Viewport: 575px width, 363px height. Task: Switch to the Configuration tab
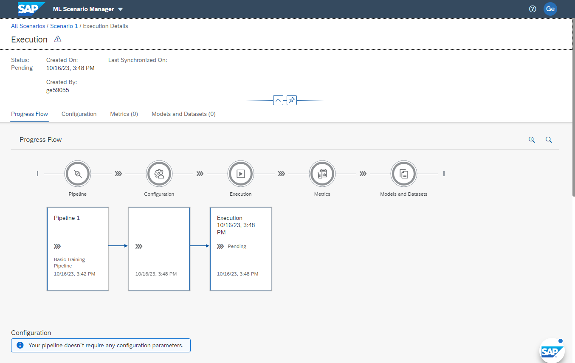(x=79, y=114)
